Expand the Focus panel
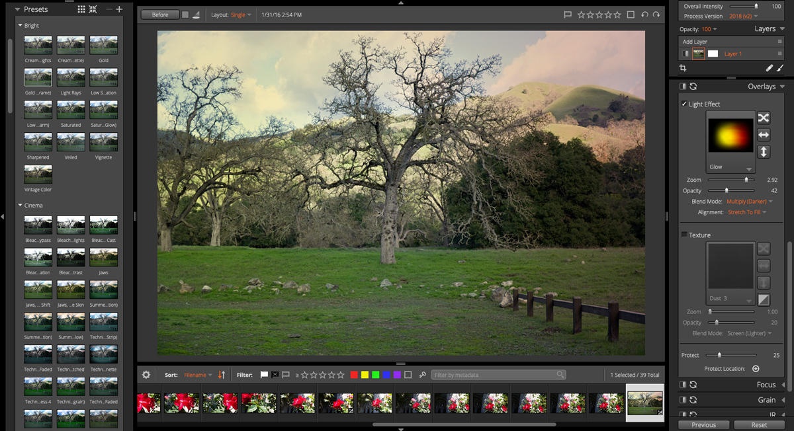Image resolution: width=794 pixels, height=431 pixels. pyautogui.click(x=783, y=385)
